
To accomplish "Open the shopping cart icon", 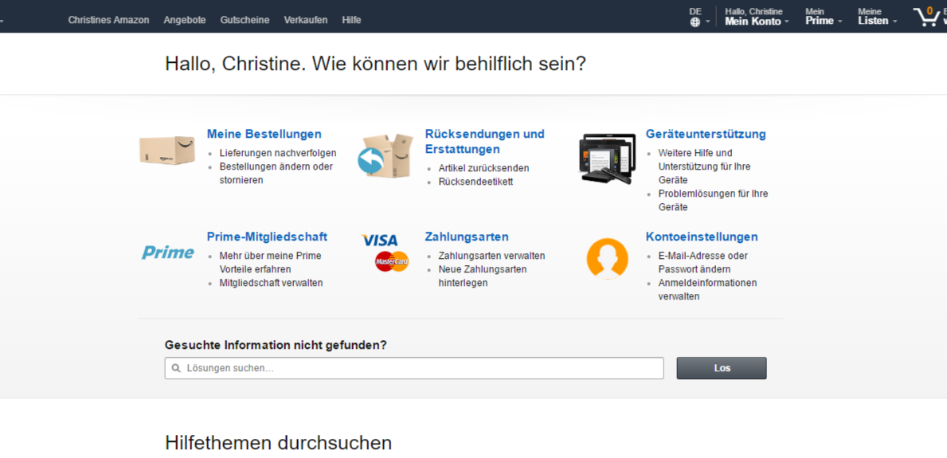I will (926, 17).
